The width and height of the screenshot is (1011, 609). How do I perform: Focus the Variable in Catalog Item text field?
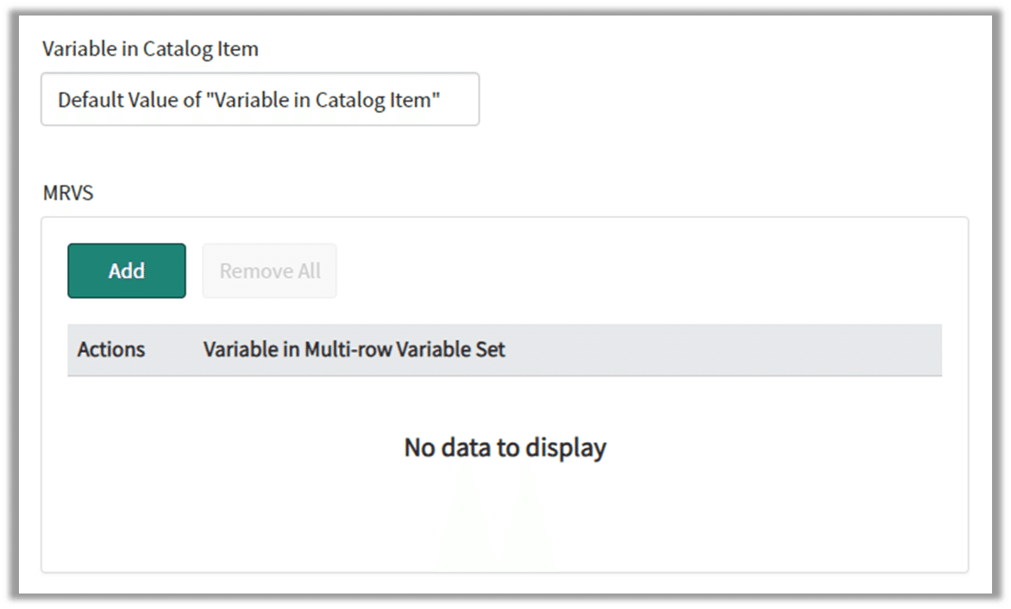tap(260, 100)
